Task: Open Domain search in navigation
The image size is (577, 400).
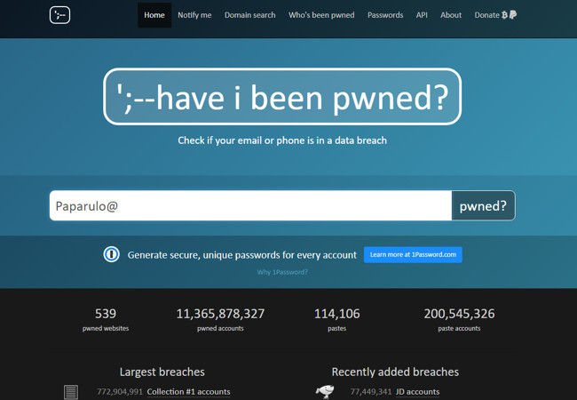Action: point(249,15)
